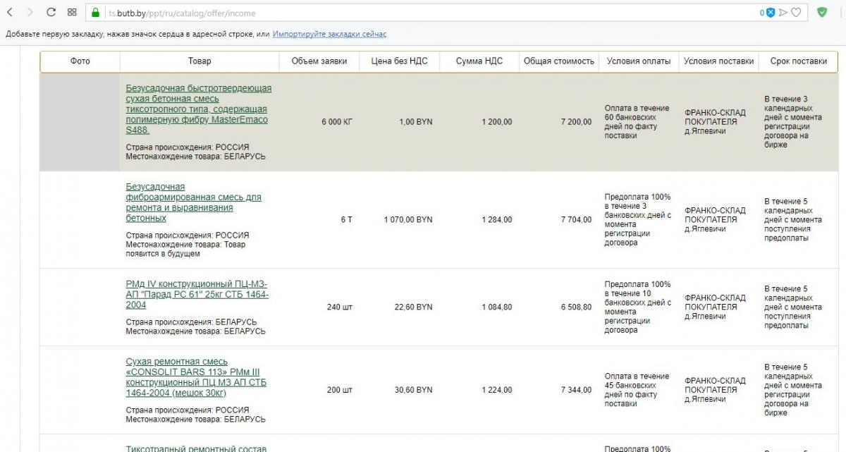Viewport: 846px width, 452px height.
Task: Open the 'РМд IV конструкционный ПЦ-МЗ-АП' product link
Action: 197,295
